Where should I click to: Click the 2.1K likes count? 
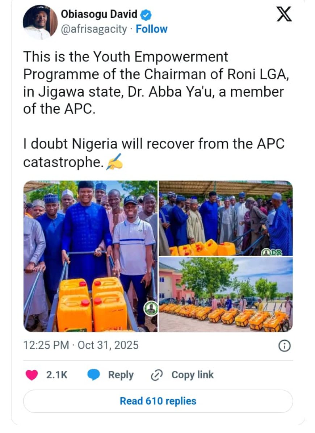coord(57,375)
